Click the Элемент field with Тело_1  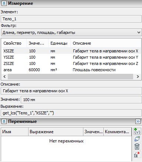(71, 19)
